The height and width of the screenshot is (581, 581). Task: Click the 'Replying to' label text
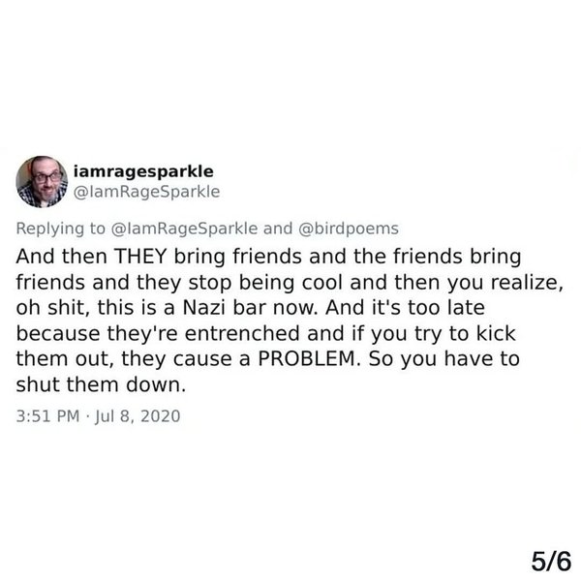(61, 229)
